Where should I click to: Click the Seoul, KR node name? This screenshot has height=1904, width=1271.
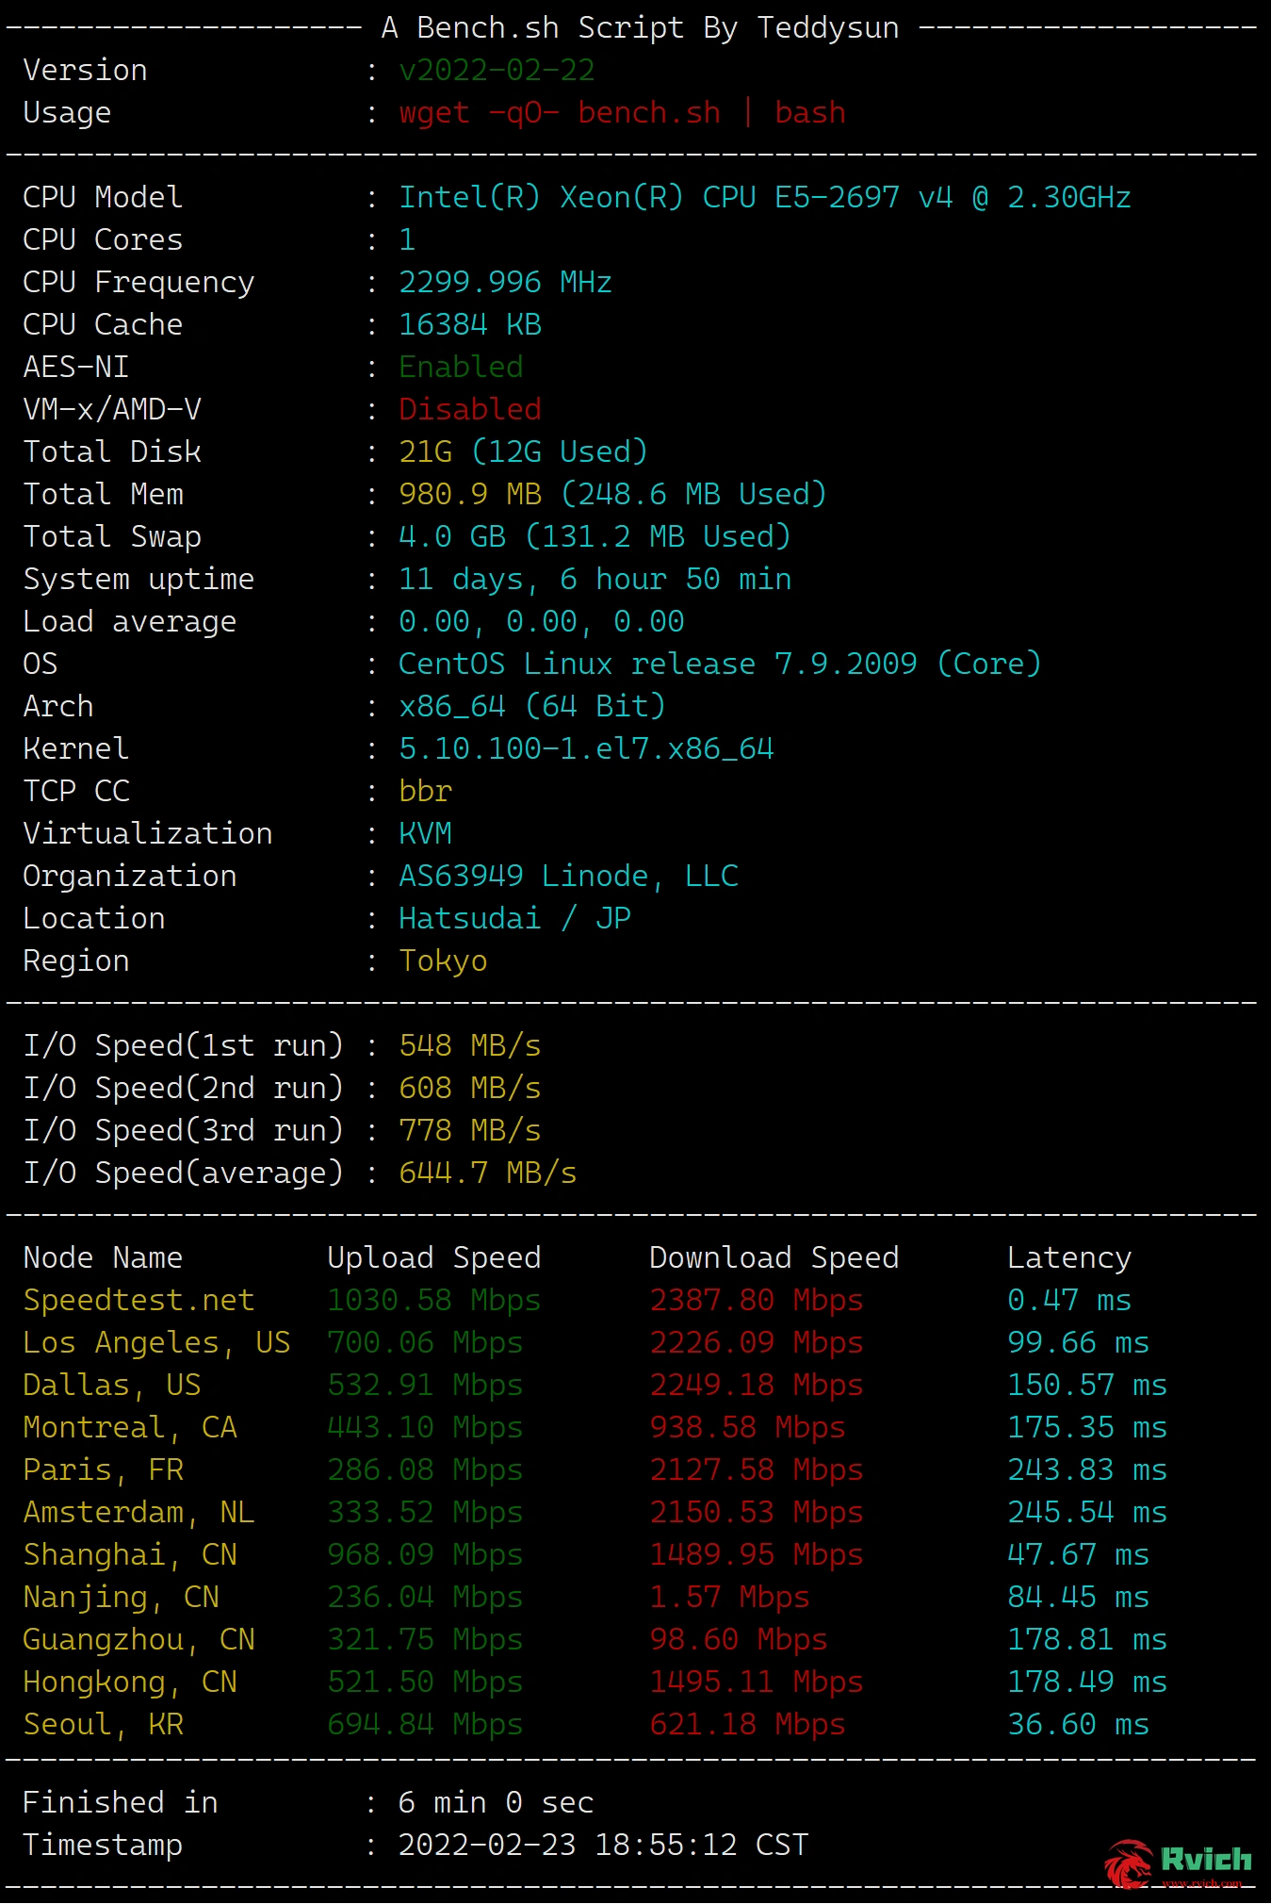click(x=103, y=1724)
